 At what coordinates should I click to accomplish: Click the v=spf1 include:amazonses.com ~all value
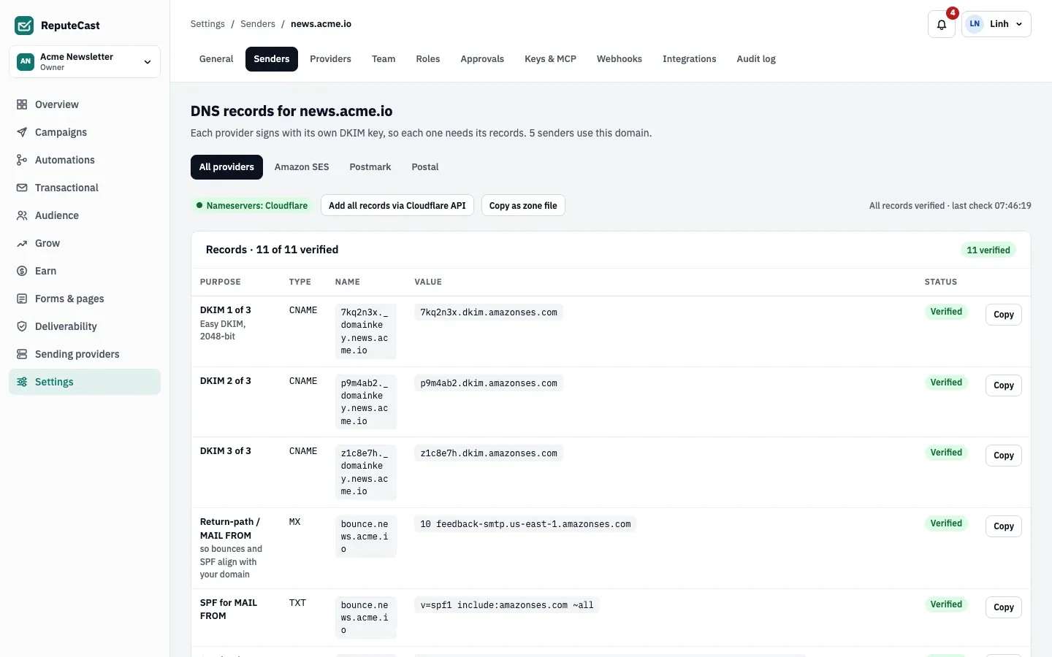[x=507, y=605]
